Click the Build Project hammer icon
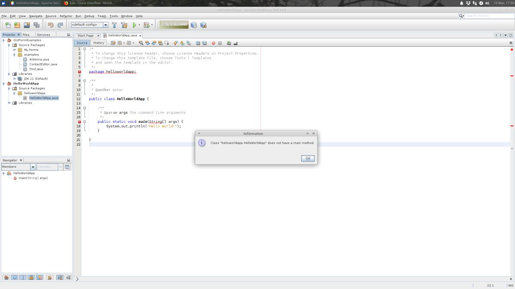This screenshot has width=515, height=289. pyautogui.click(x=114, y=25)
